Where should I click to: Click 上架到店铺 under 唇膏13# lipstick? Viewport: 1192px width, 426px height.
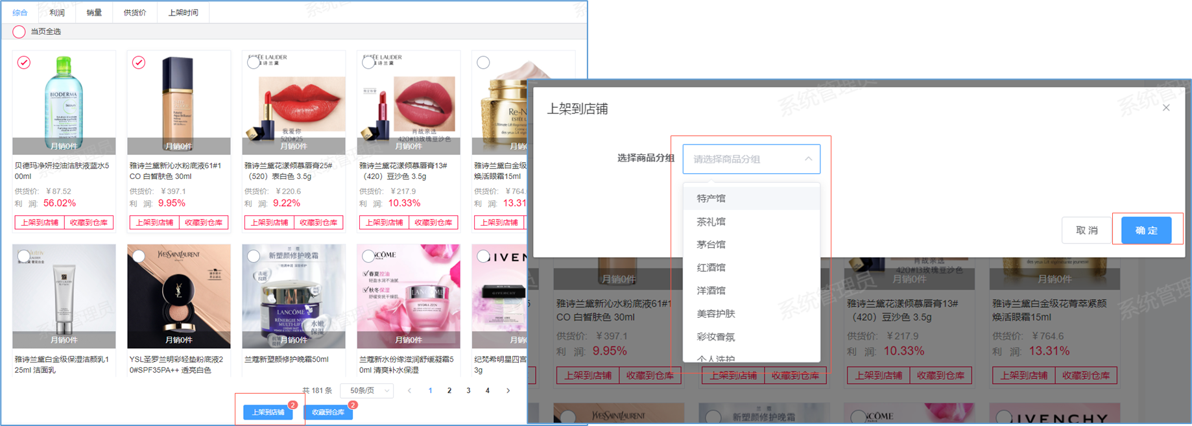coord(384,222)
